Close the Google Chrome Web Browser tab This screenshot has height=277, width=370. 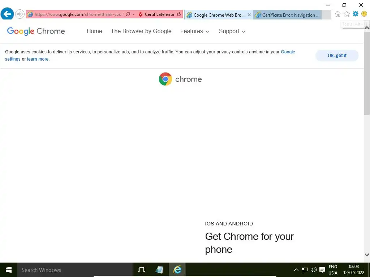249,14
